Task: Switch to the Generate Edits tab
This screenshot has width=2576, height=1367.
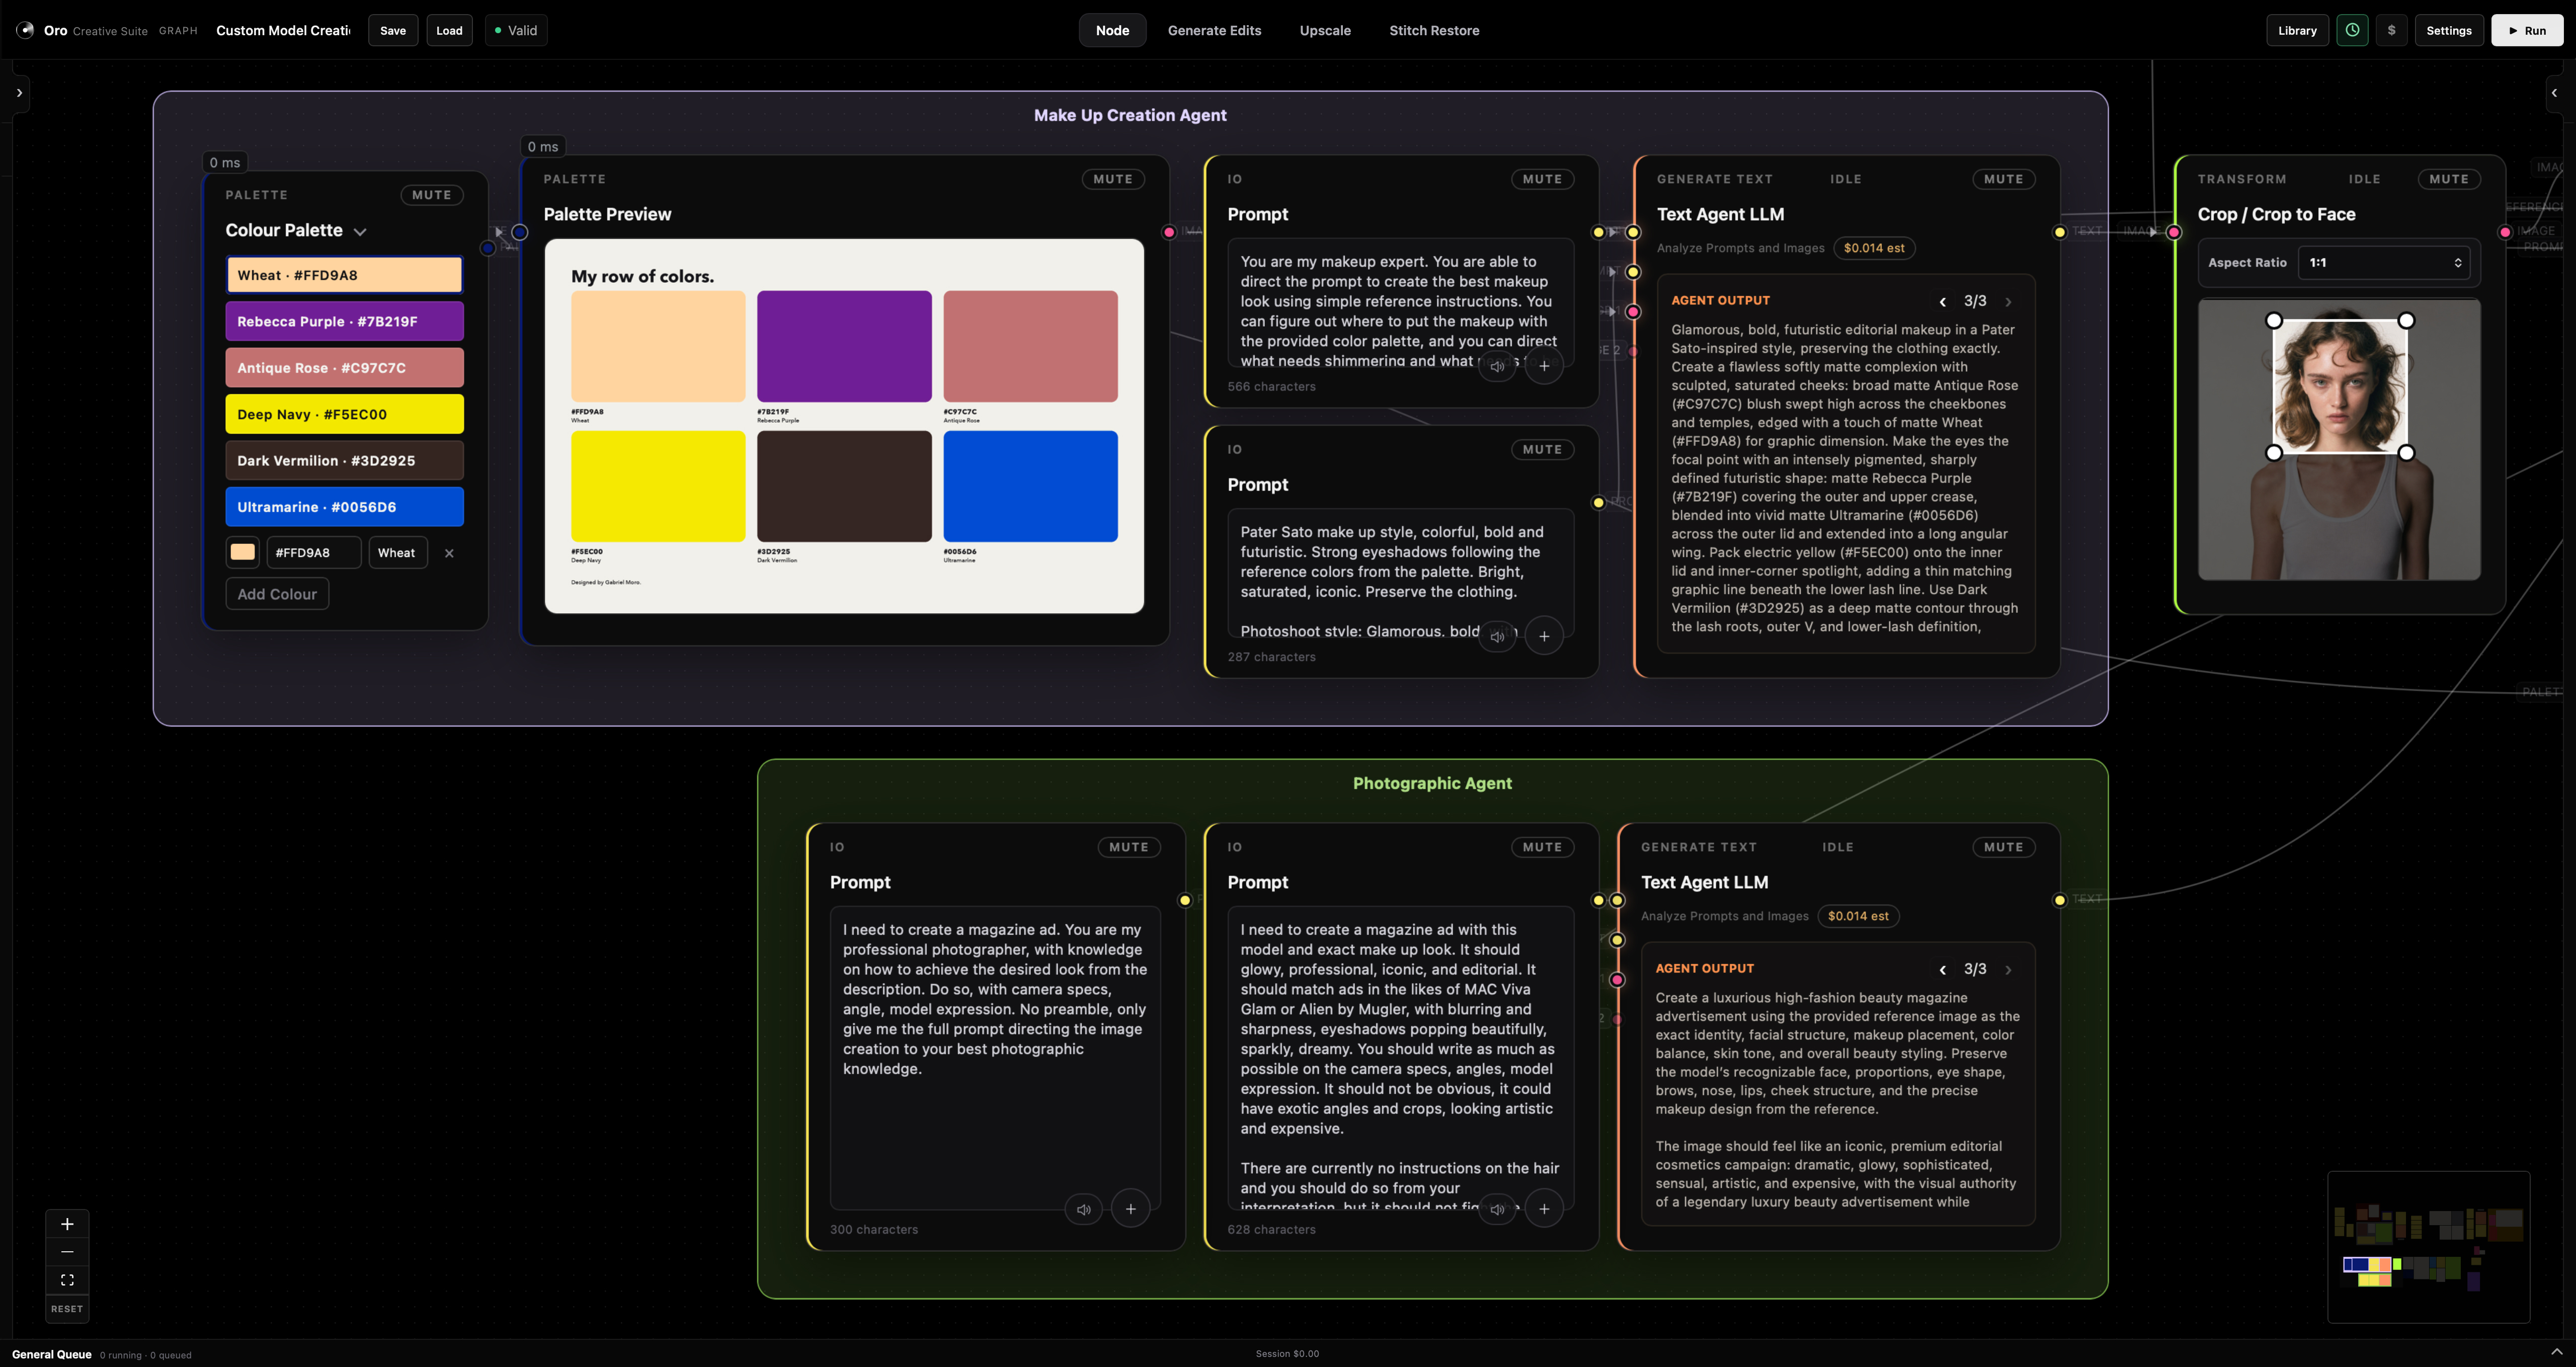Action: 1214,30
